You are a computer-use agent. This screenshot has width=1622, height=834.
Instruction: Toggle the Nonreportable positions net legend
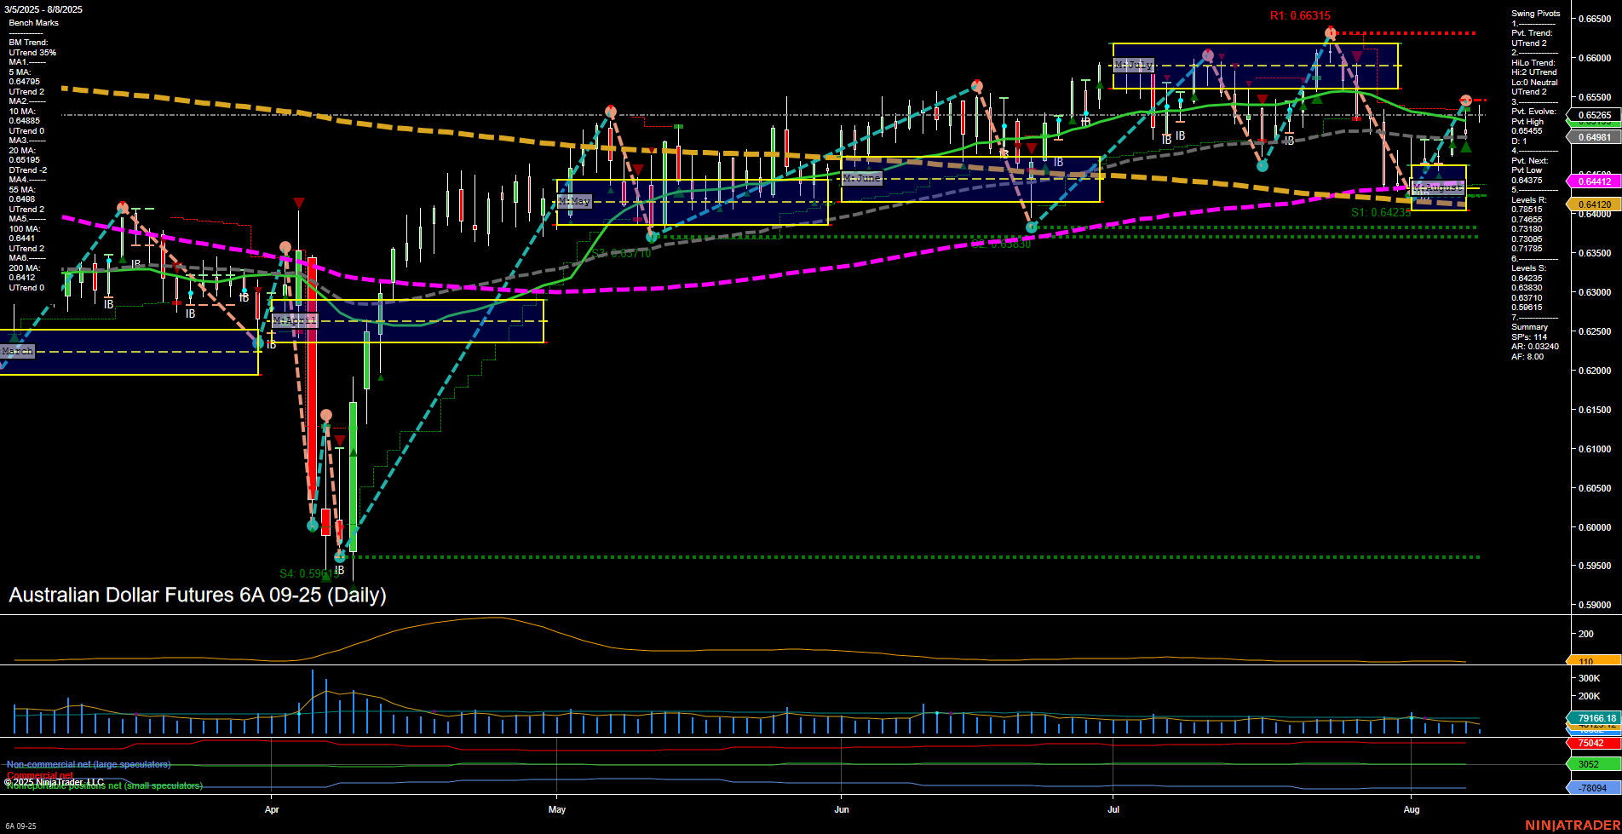(x=102, y=786)
